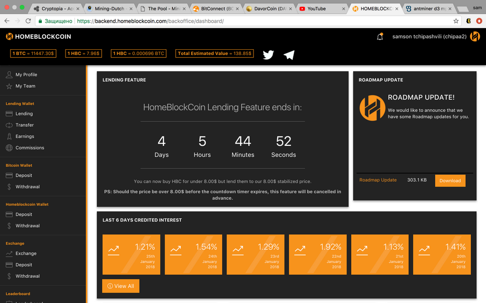
Task: Click the My Team star icon
Action: [9, 86]
